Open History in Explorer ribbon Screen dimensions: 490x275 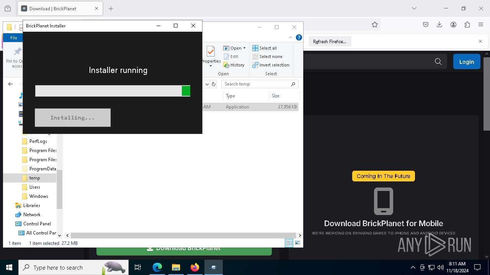(x=234, y=65)
